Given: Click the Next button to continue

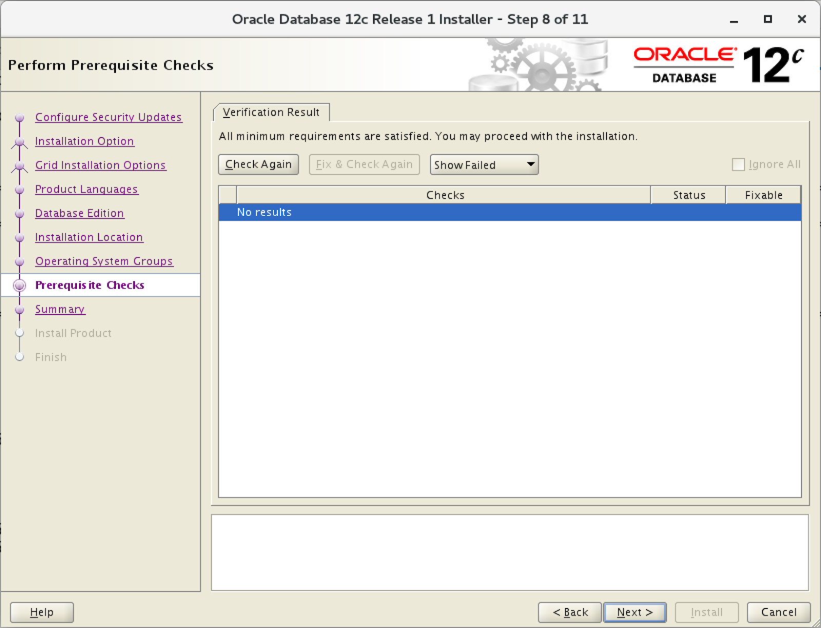Looking at the screenshot, I should (x=635, y=612).
